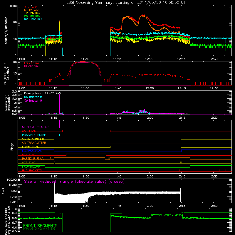Viewport: 235px width, 235px height.
Task: Click the PARTICLE RATES Counts/s axis label
Action: pyautogui.click(x=6, y=73)
